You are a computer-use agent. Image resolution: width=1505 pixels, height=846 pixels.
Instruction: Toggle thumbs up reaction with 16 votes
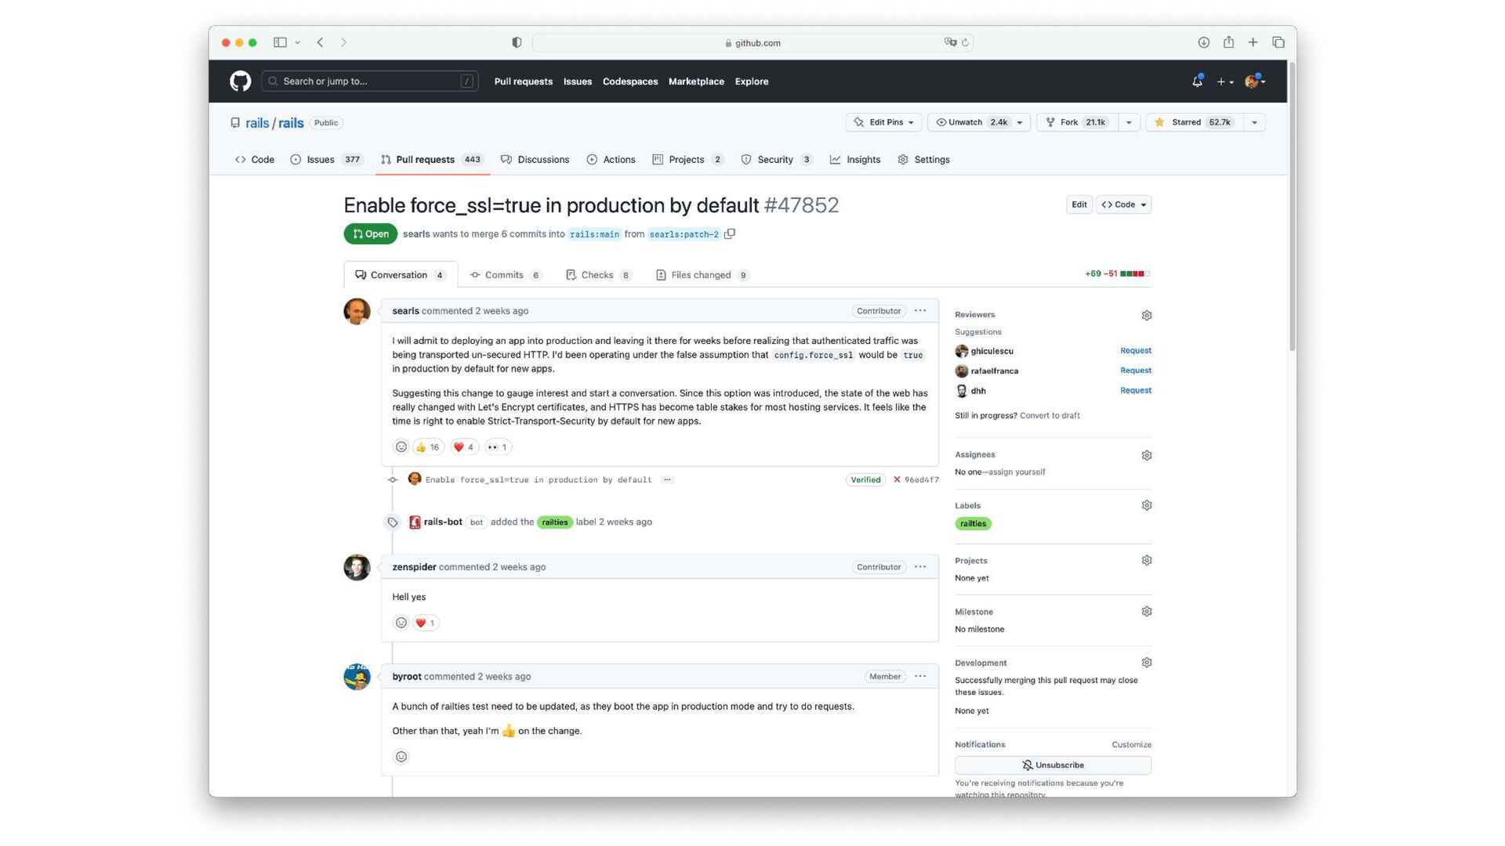point(427,446)
